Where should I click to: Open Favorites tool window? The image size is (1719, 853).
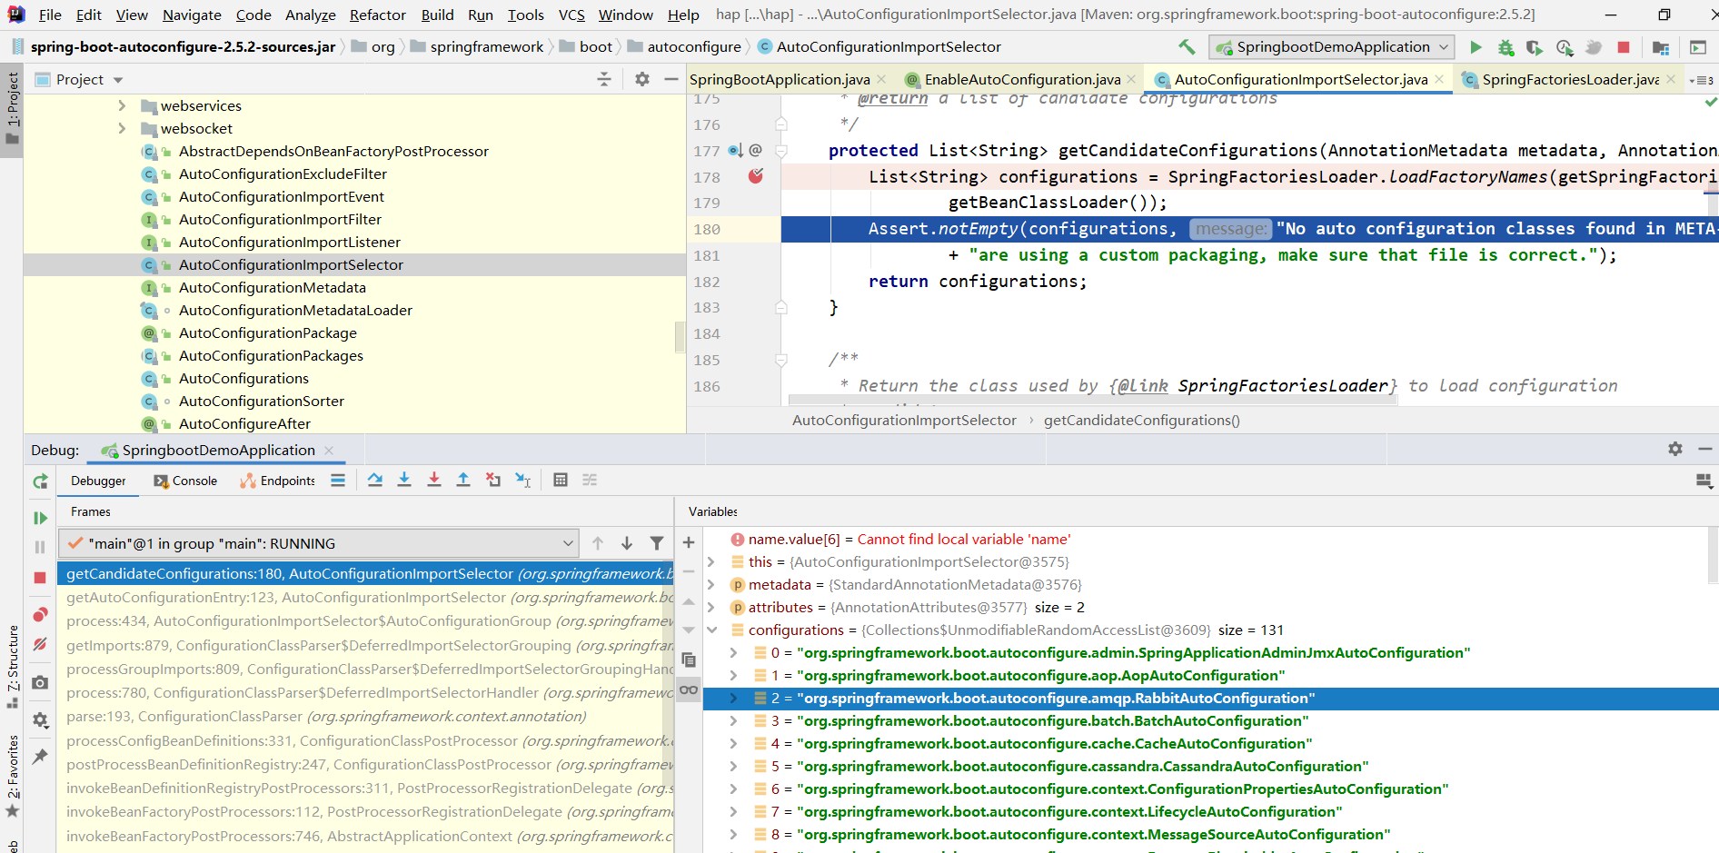click(12, 775)
